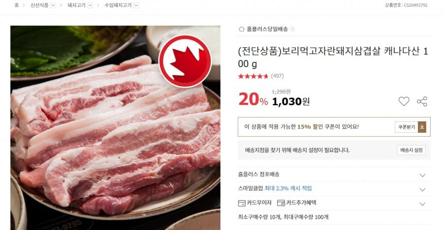Open the star rating reviews (497)
The image size is (443, 230).
point(261,76)
